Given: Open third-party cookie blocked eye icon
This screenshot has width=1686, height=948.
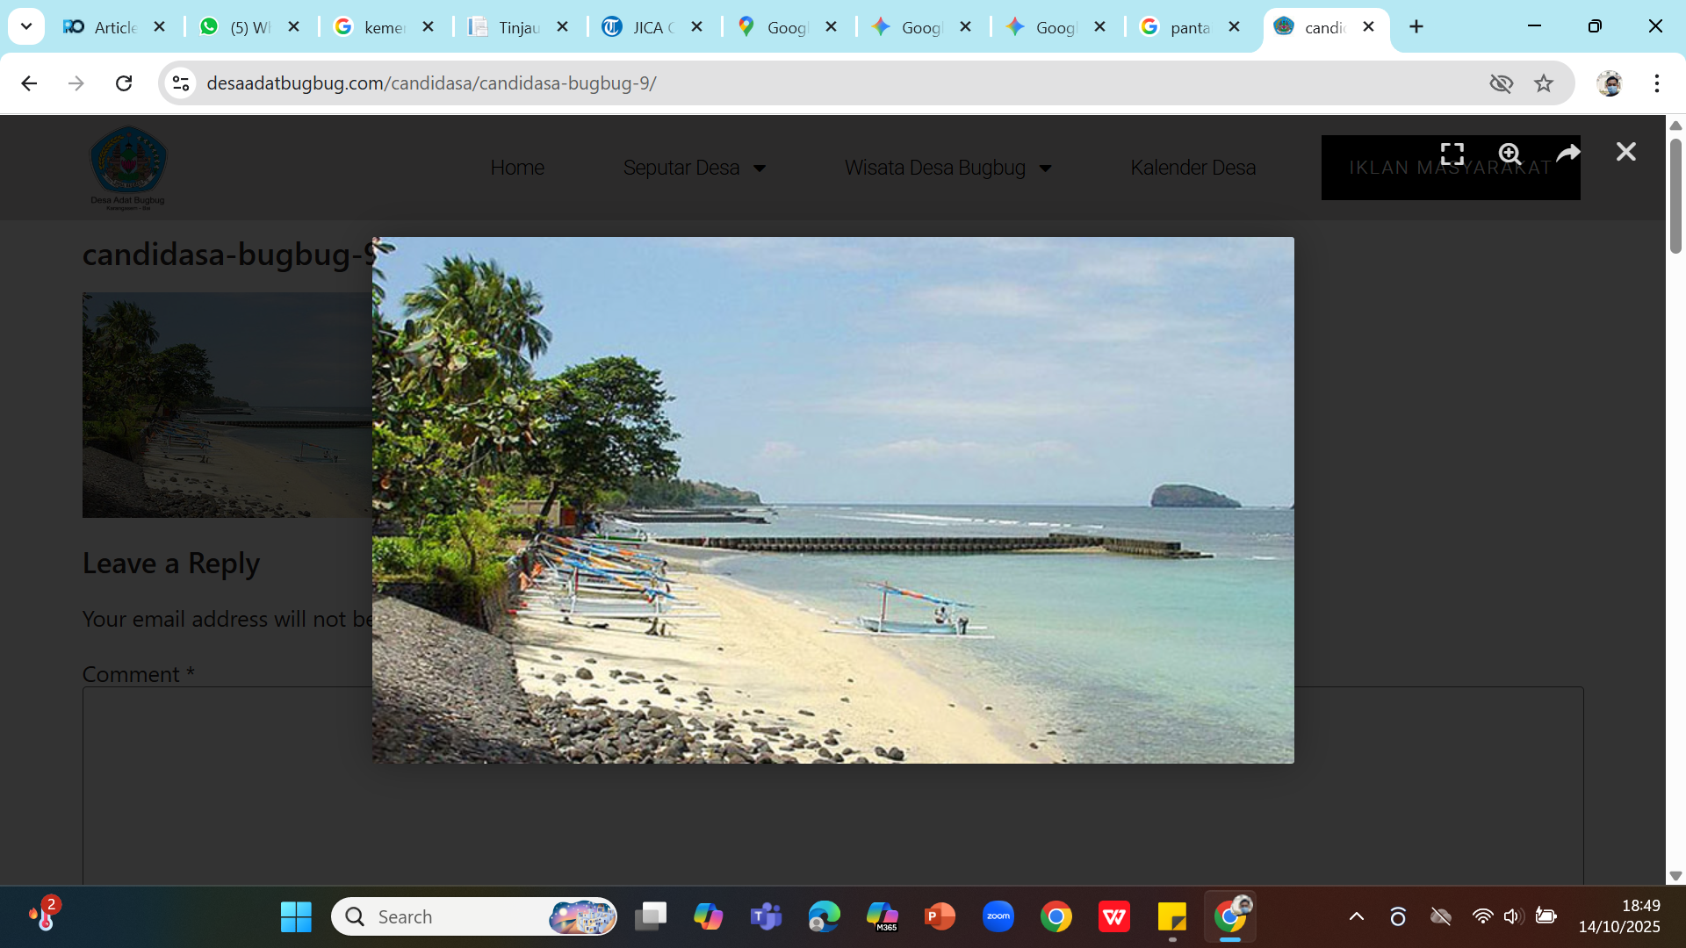Looking at the screenshot, I should 1502,83.
